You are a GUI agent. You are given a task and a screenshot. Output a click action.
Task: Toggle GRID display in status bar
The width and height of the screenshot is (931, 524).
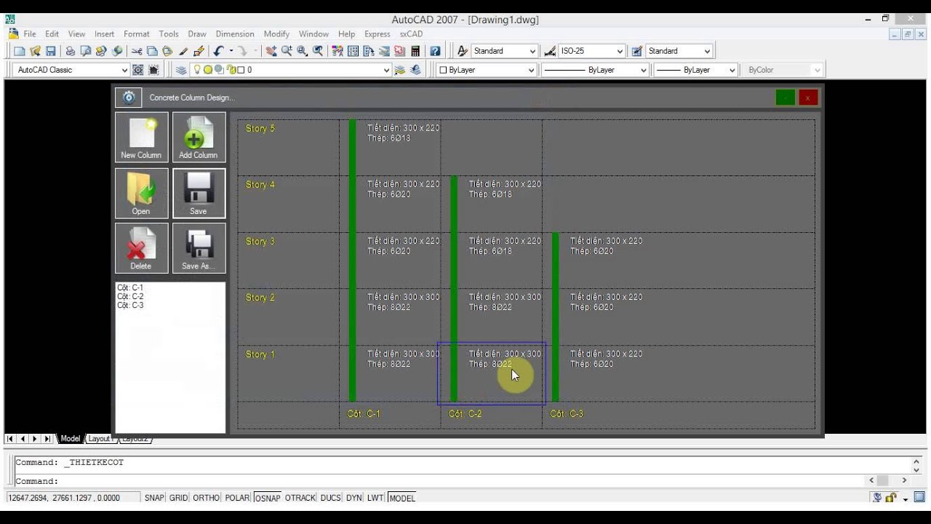coord(178,498)
